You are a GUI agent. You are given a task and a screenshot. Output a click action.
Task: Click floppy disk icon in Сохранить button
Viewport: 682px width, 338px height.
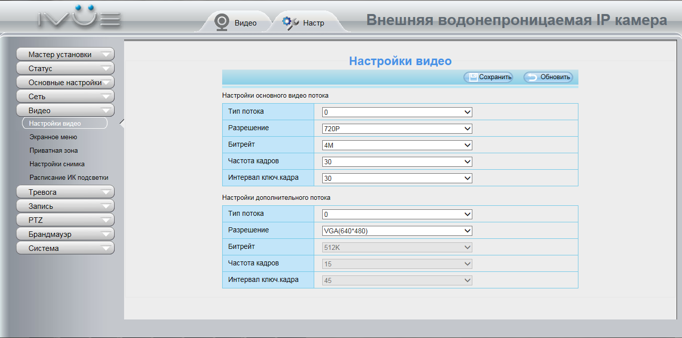pos(473,77)
